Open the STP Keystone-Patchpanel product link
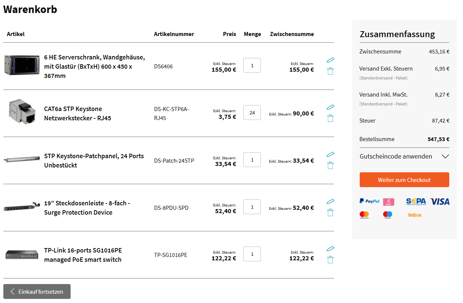This screenshot has width=463, height=303. (x=94, y=160)
